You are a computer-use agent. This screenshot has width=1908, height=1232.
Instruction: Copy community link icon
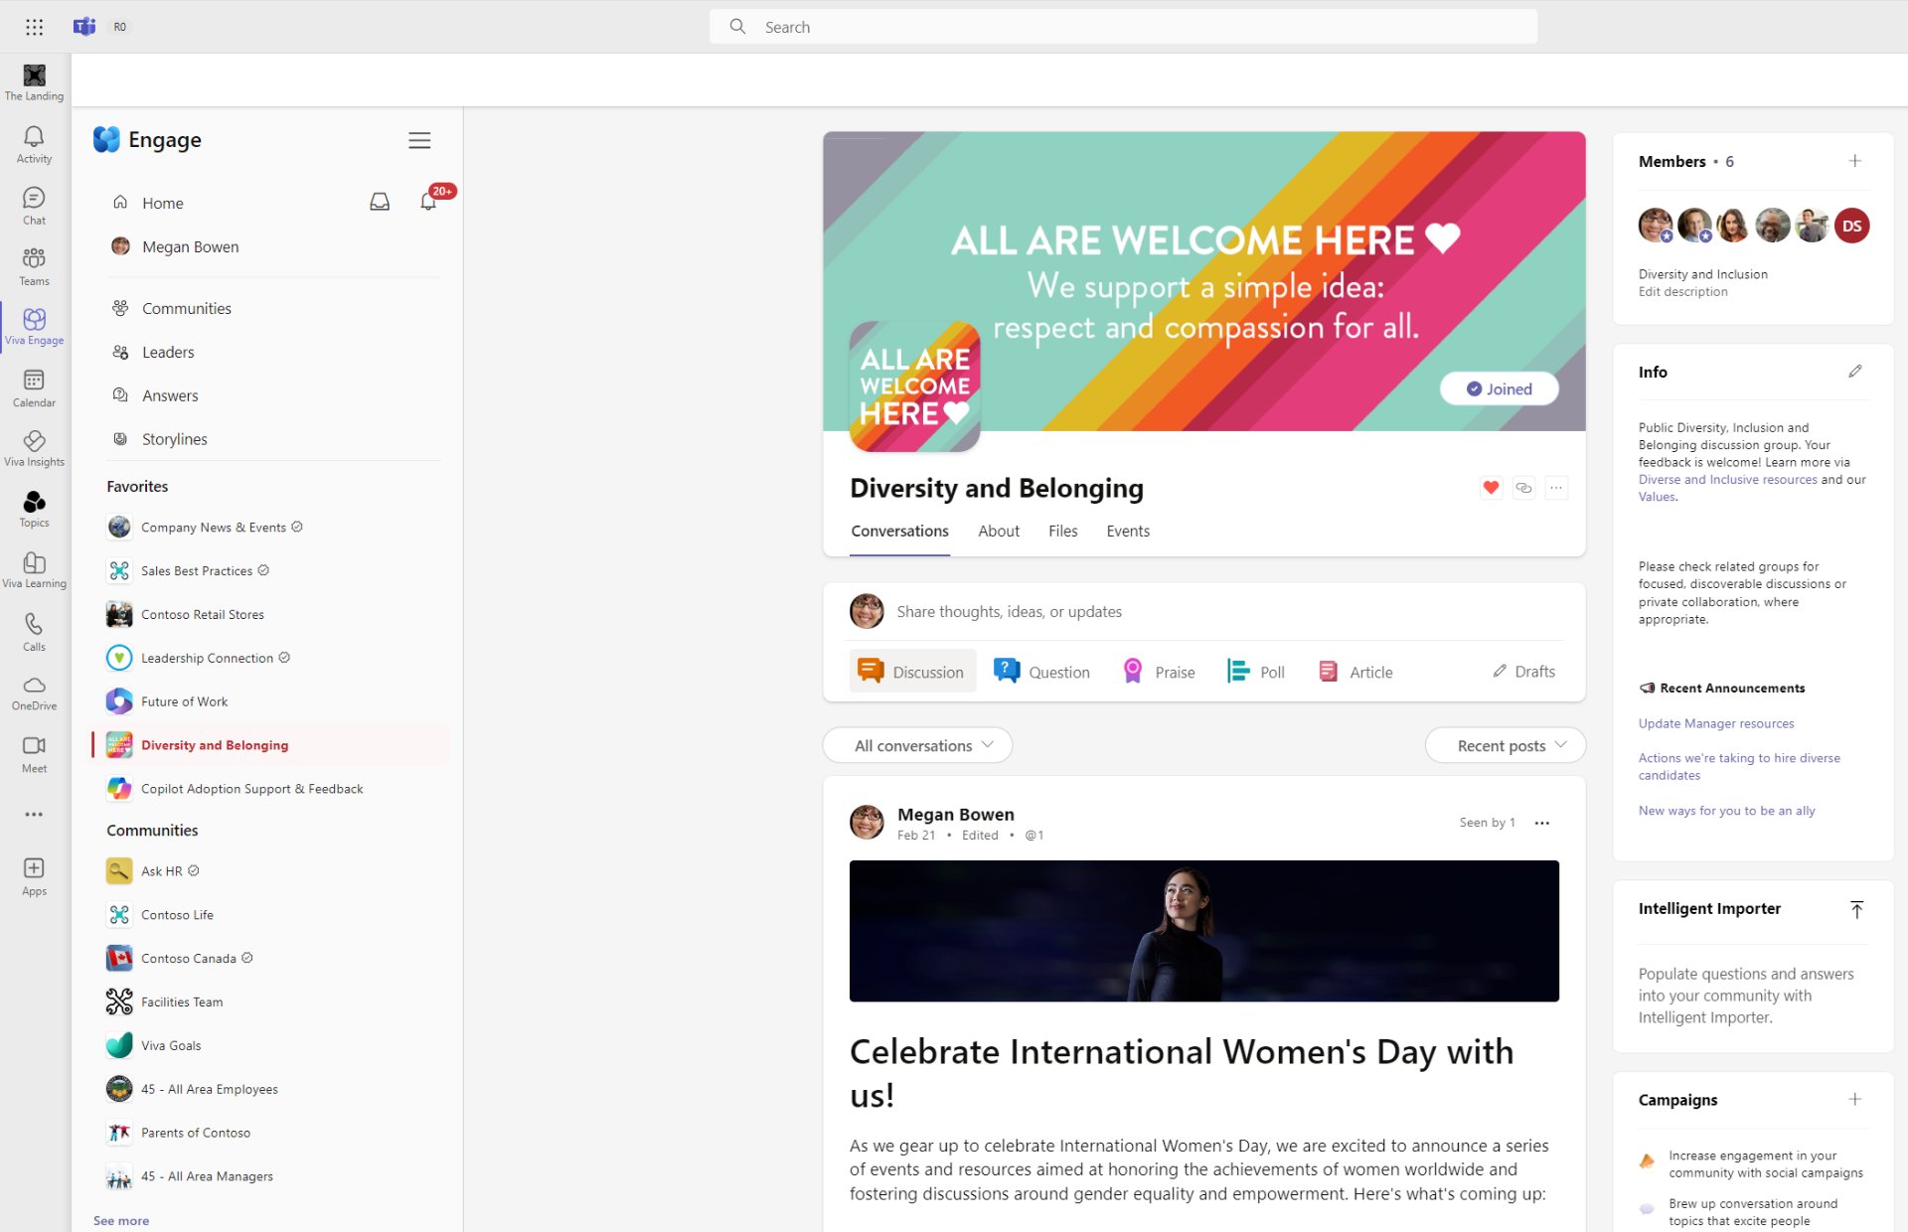(x=1523, y=488)
